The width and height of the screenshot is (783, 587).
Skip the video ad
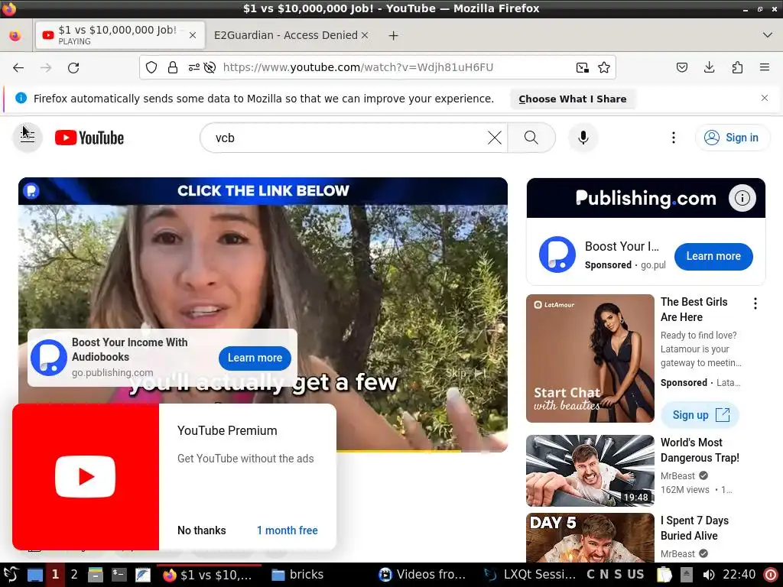point(466,373)
